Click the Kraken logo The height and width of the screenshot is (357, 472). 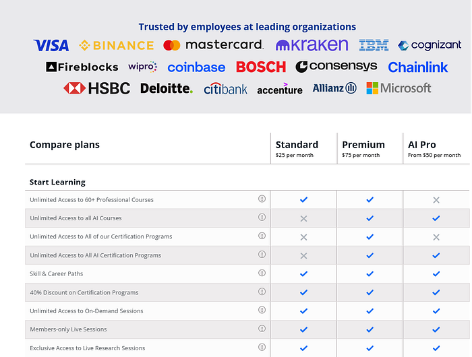(x=312, y=46)
